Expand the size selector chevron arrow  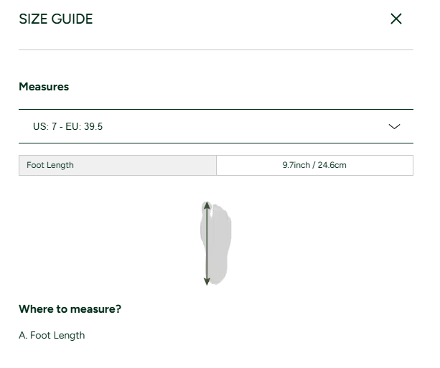pos(394,126)
